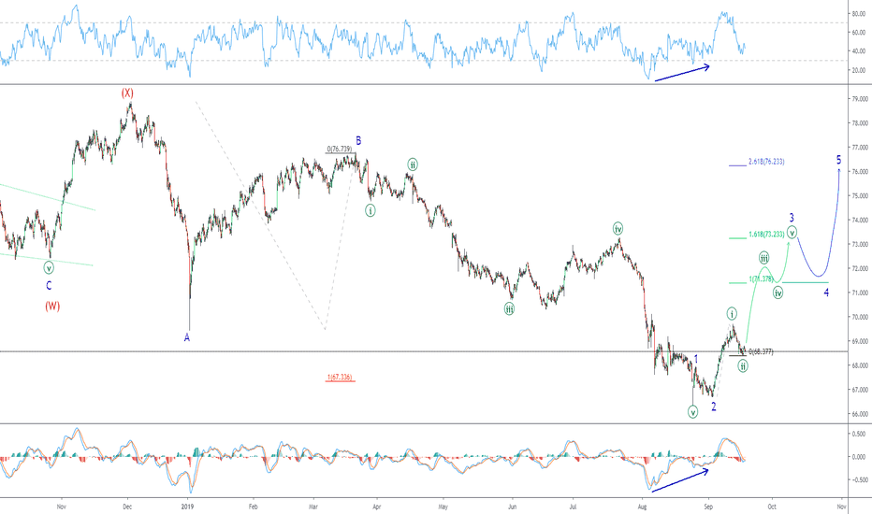Select the 40.00 RSI scale label

click(859, 51)
